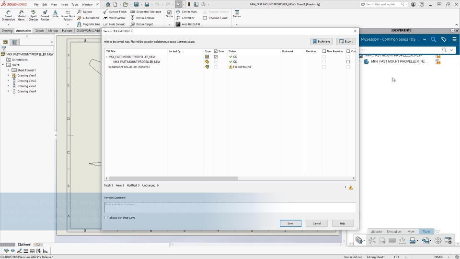Click the 3DEXPERIENCE panel settings gear

coord(452,31)
